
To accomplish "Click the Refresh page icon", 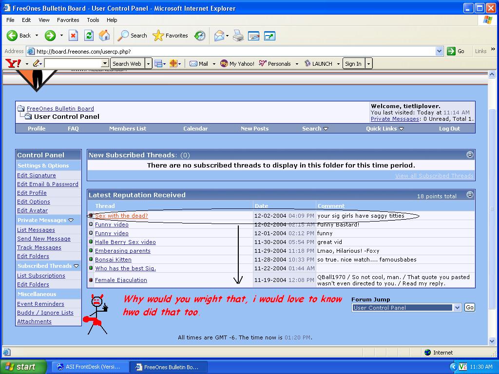I will click(89, 36).
